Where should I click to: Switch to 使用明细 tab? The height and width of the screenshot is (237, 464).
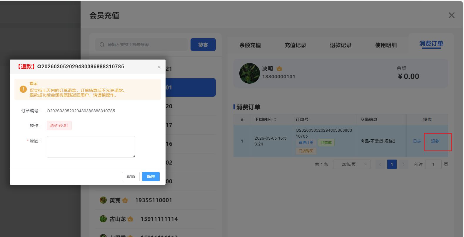(386, 45)
